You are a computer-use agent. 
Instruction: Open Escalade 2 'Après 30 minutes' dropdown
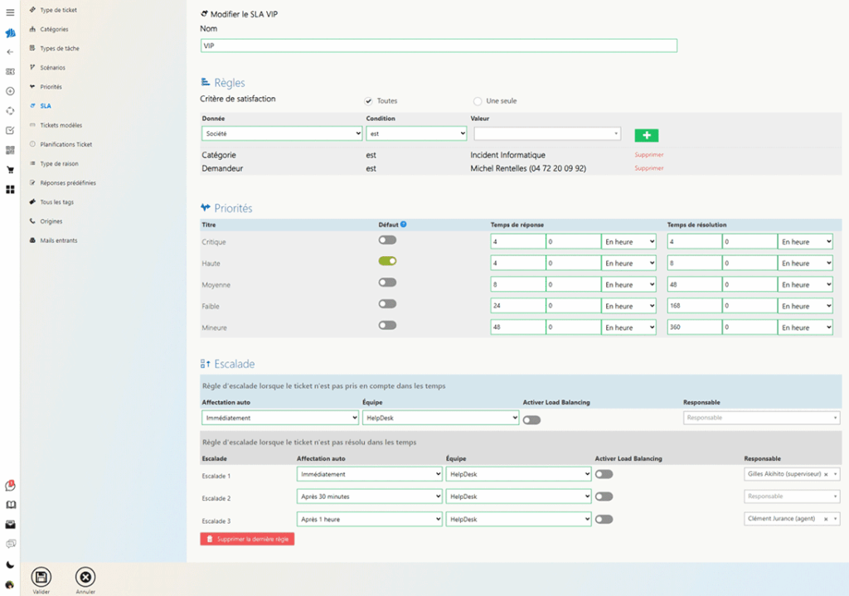coord(369,497)
